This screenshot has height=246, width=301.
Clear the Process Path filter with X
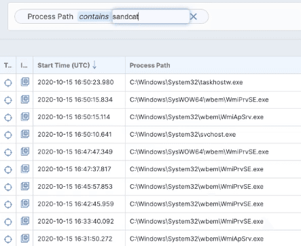(x=193, y=16)
